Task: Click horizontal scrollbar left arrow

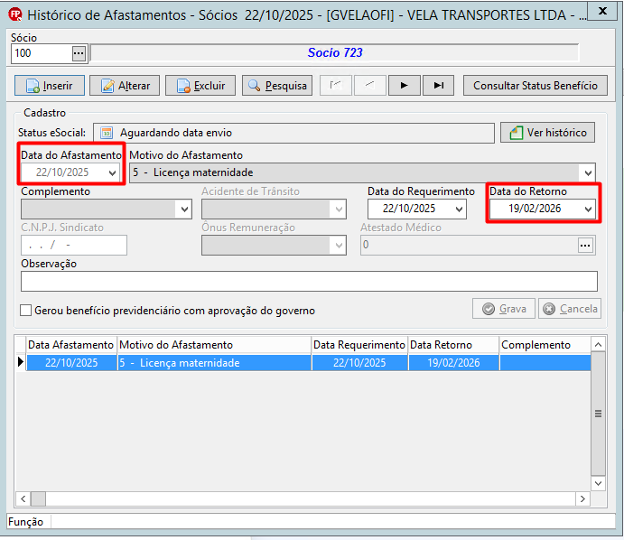Action: (x=23, y=499)
